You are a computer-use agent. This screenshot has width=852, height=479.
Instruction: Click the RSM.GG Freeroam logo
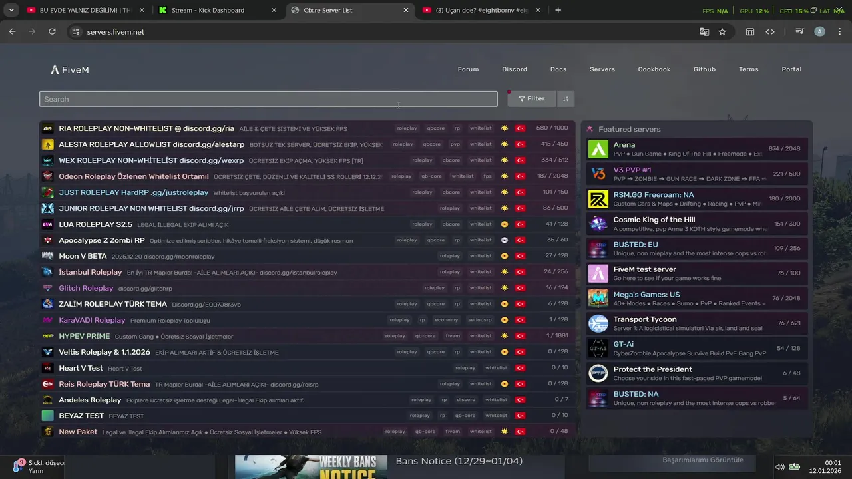coord(598,199)
